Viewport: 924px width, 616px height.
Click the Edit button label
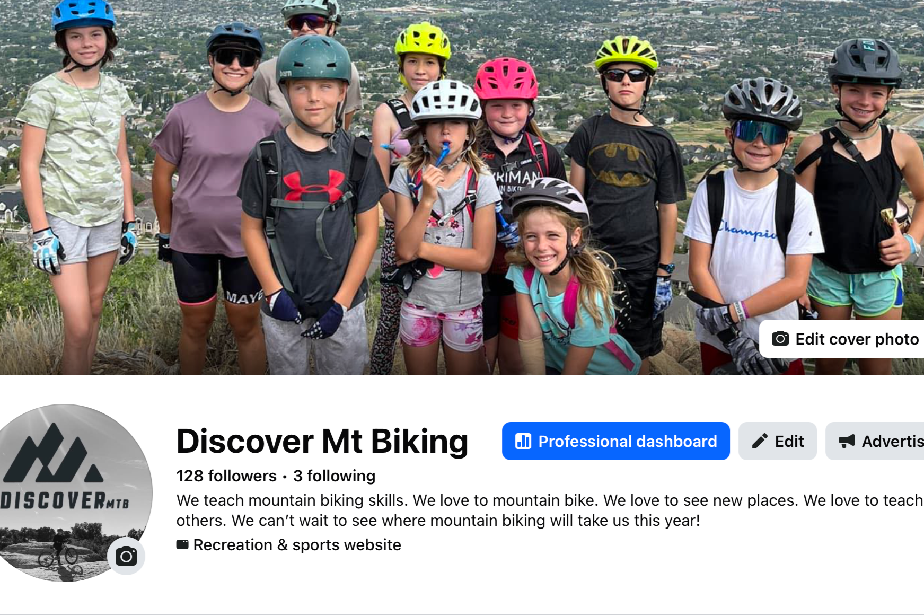tap(789, 441)
